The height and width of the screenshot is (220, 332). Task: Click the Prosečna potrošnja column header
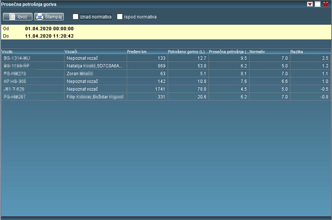click(x=229, y=52)
